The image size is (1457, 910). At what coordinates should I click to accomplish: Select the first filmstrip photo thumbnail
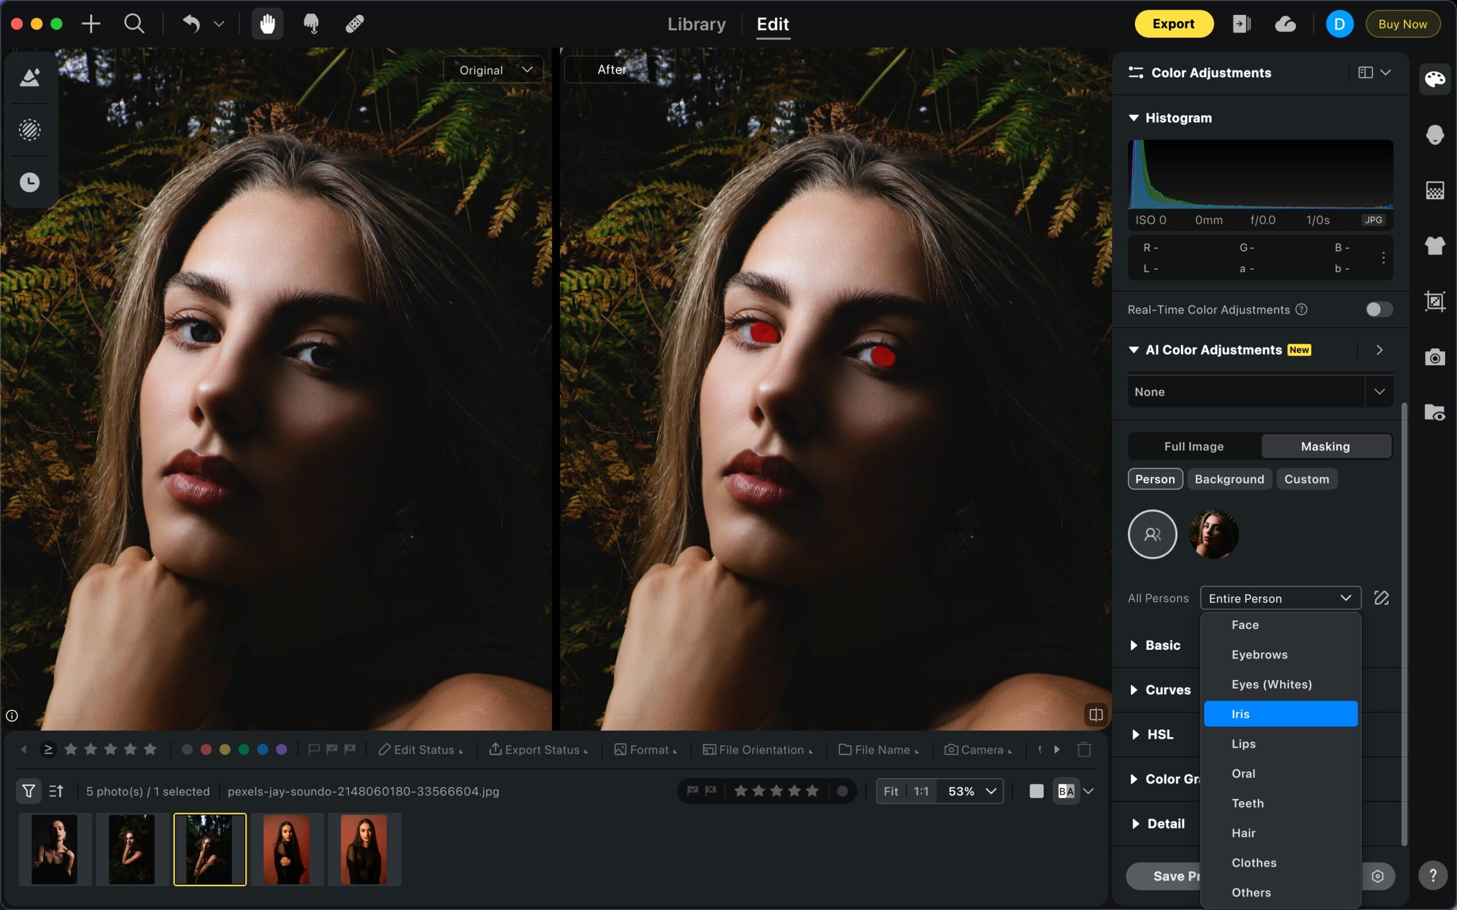coord(55,849)
